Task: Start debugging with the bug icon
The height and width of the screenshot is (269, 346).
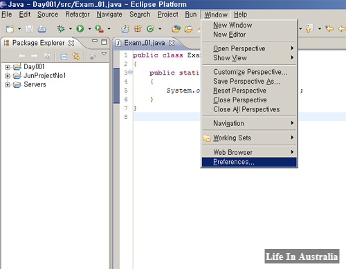Action: pyautogui.click(x=61, y=29)
